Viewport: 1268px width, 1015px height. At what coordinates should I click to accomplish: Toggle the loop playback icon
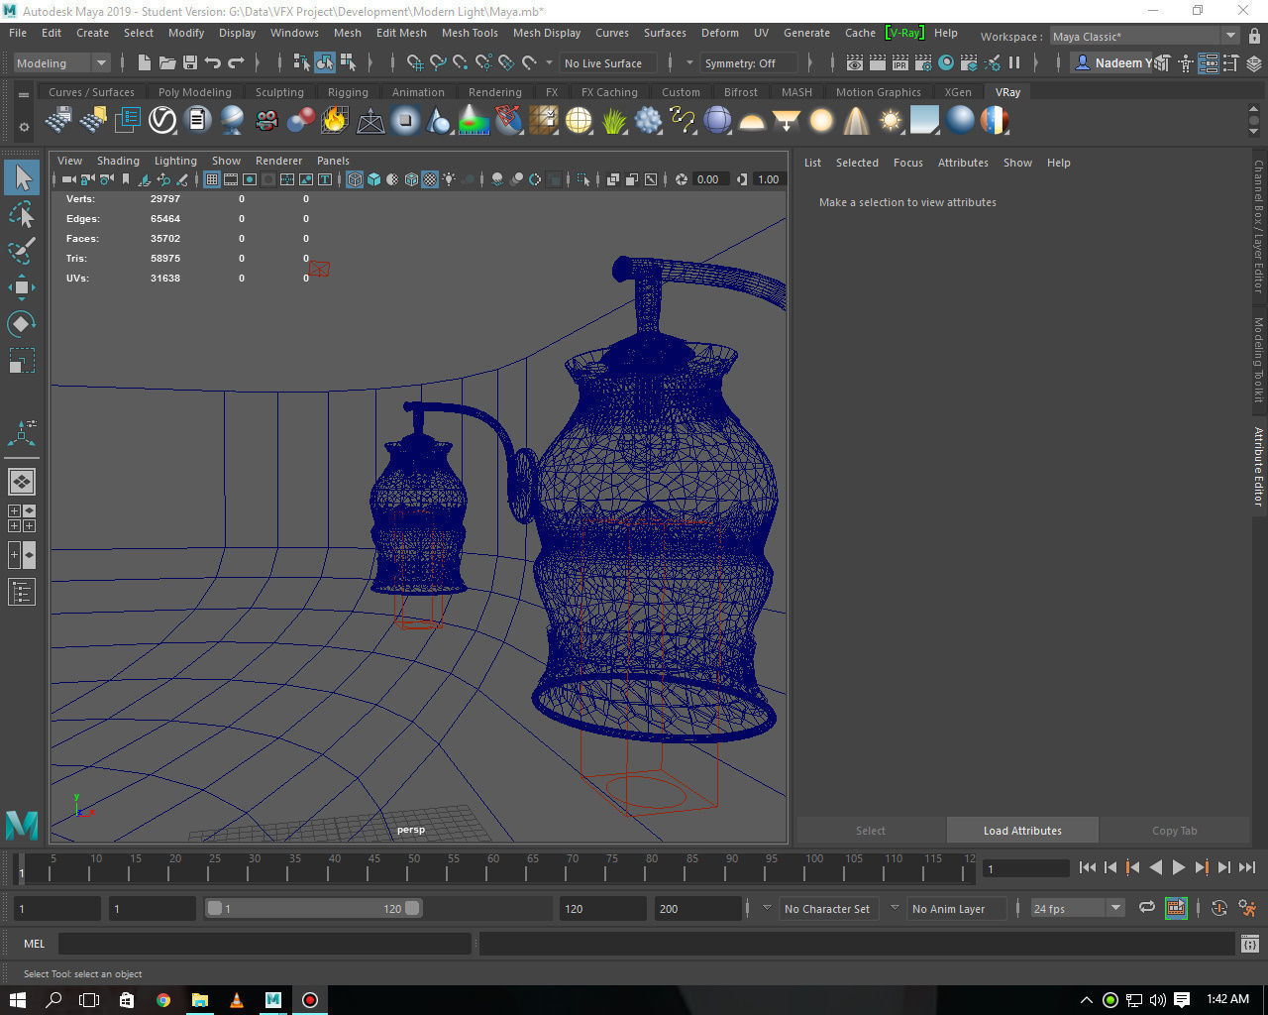[1147, 908]
